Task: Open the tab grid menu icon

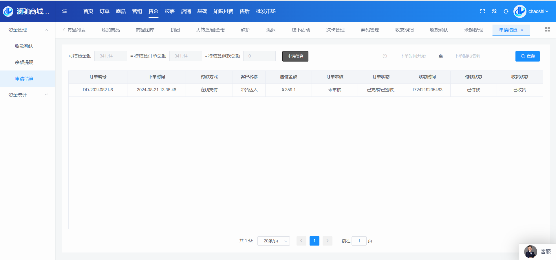Action: pyautogui.click(x=547, y=29)
